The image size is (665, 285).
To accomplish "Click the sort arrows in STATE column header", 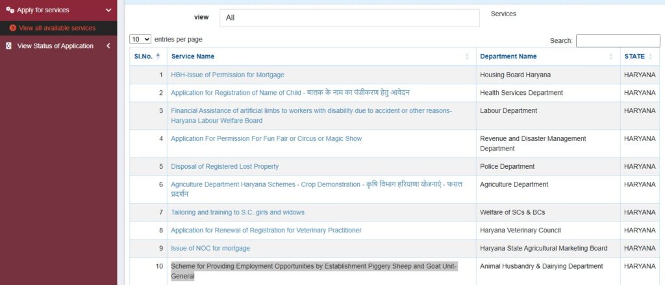I will pyautogui.click(x=651, y=56).
